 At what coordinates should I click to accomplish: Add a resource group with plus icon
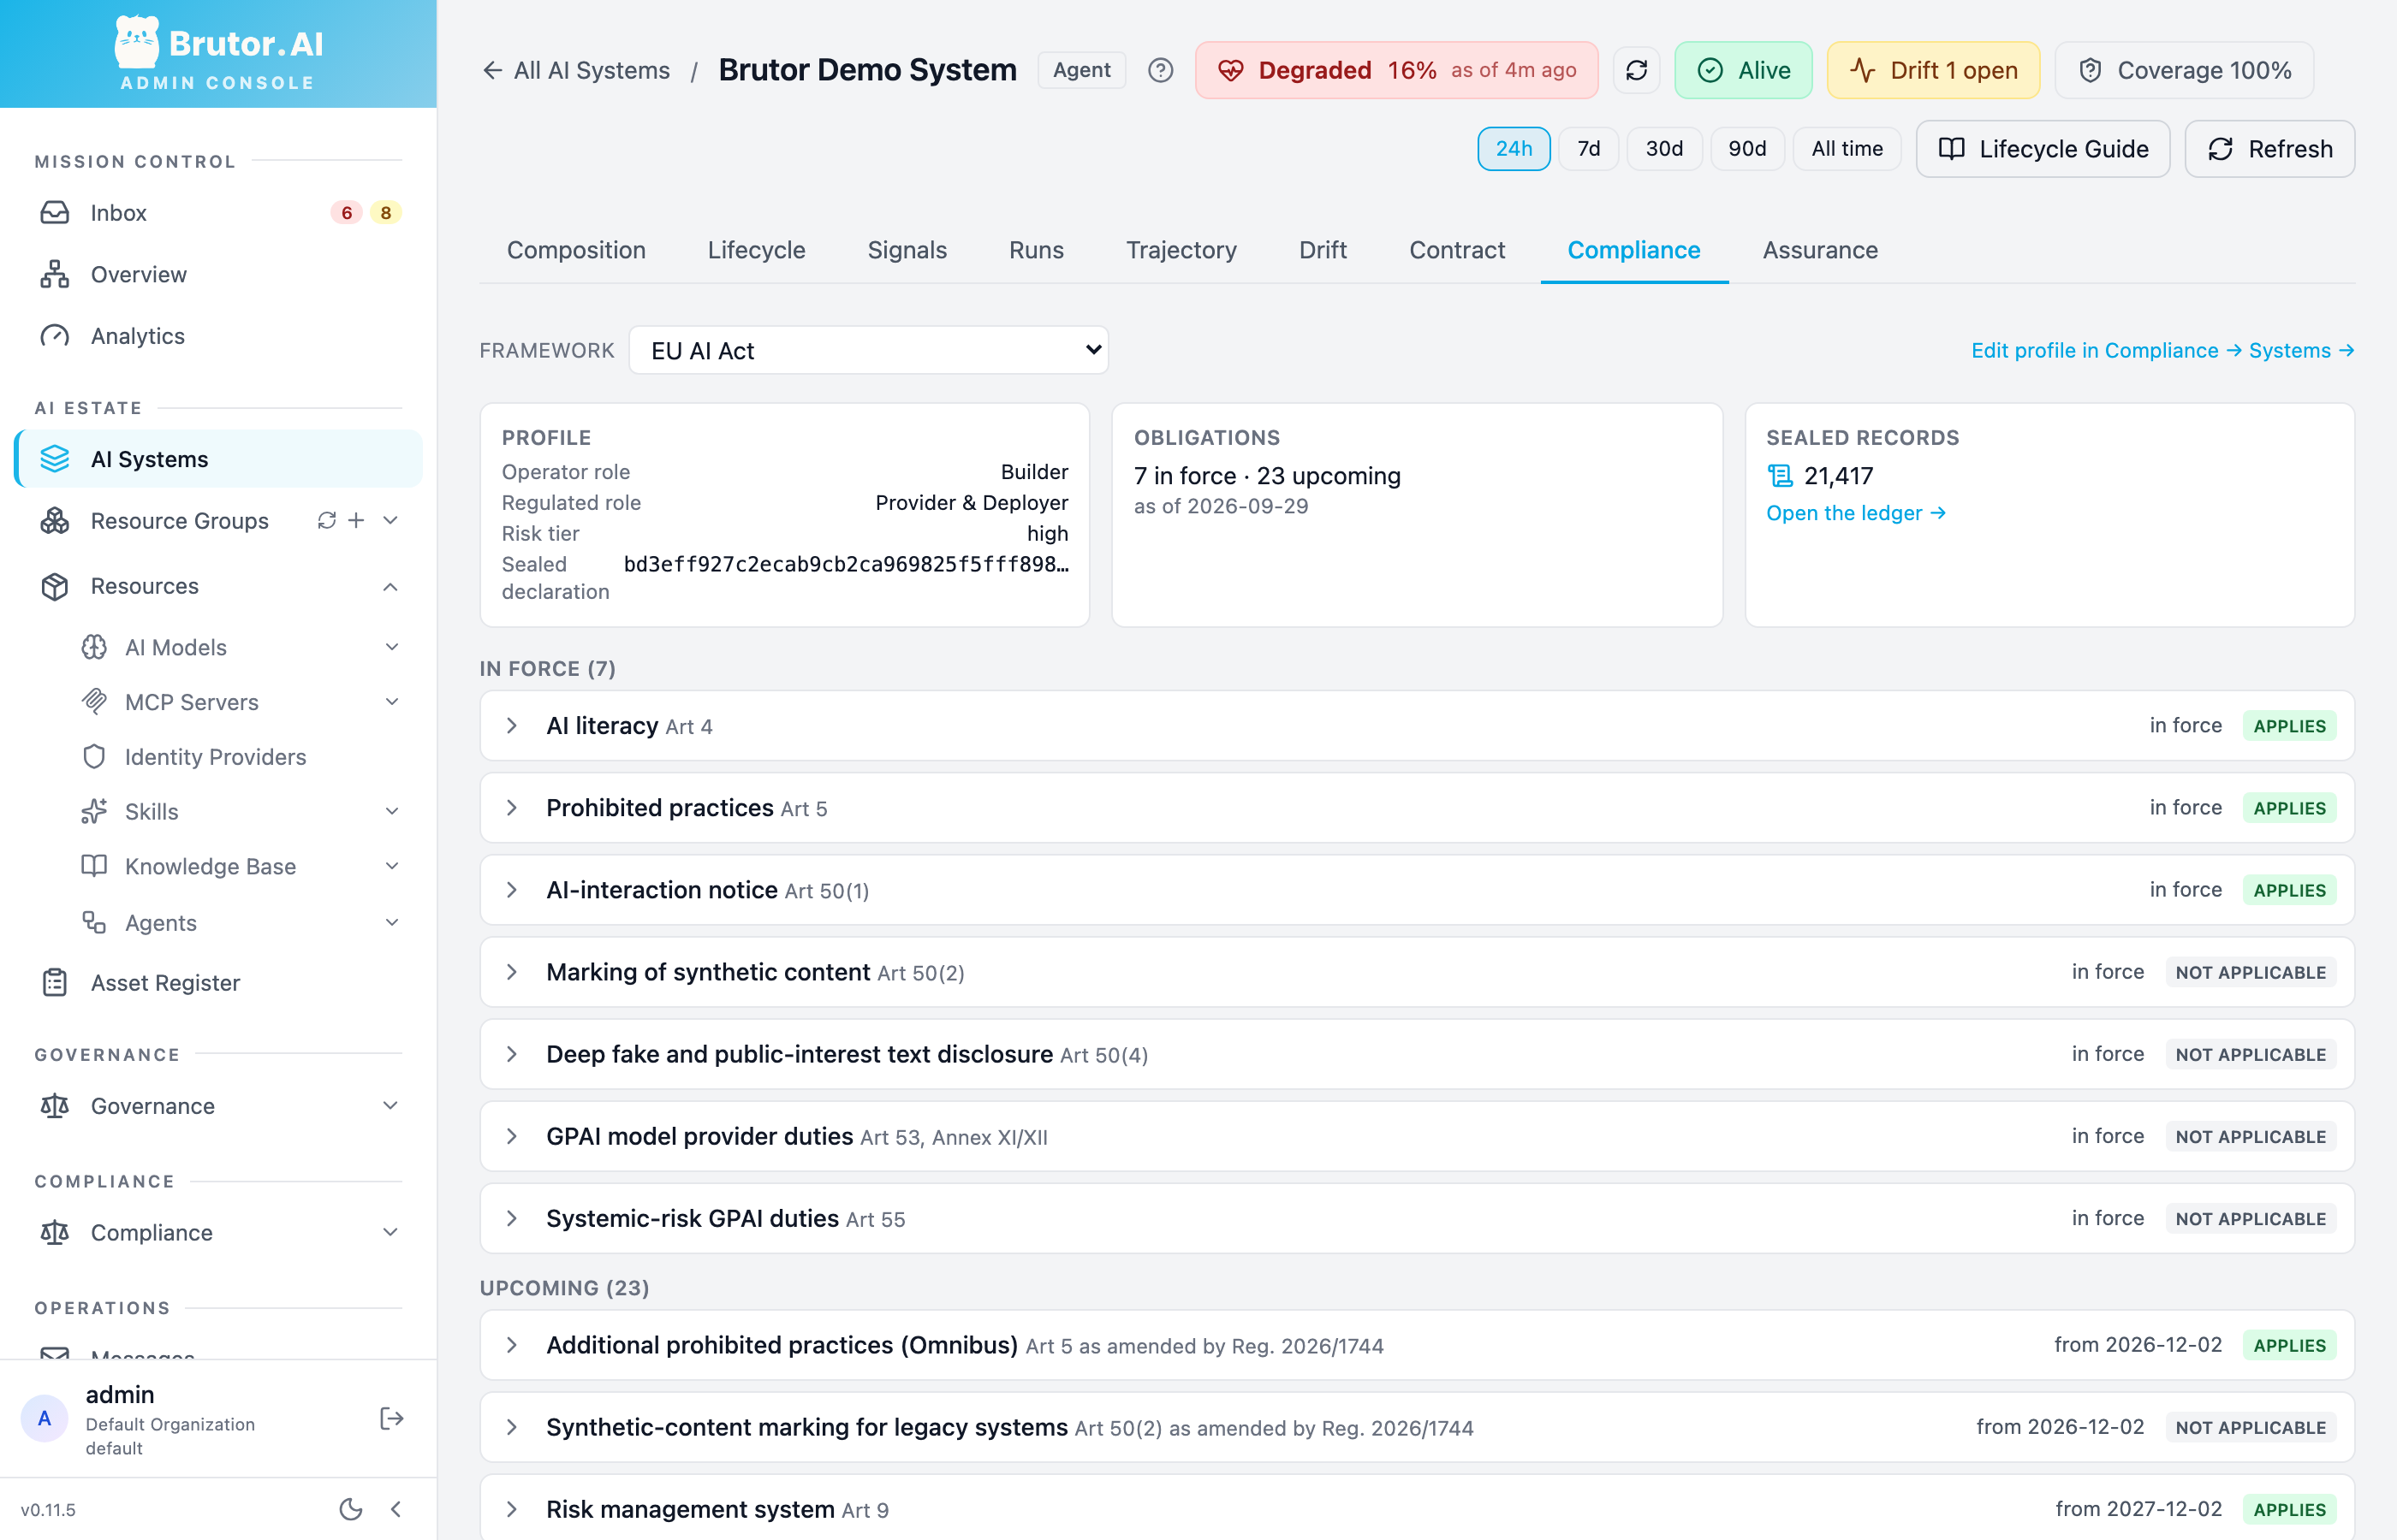pyautogui.click(x=356, y=520)
